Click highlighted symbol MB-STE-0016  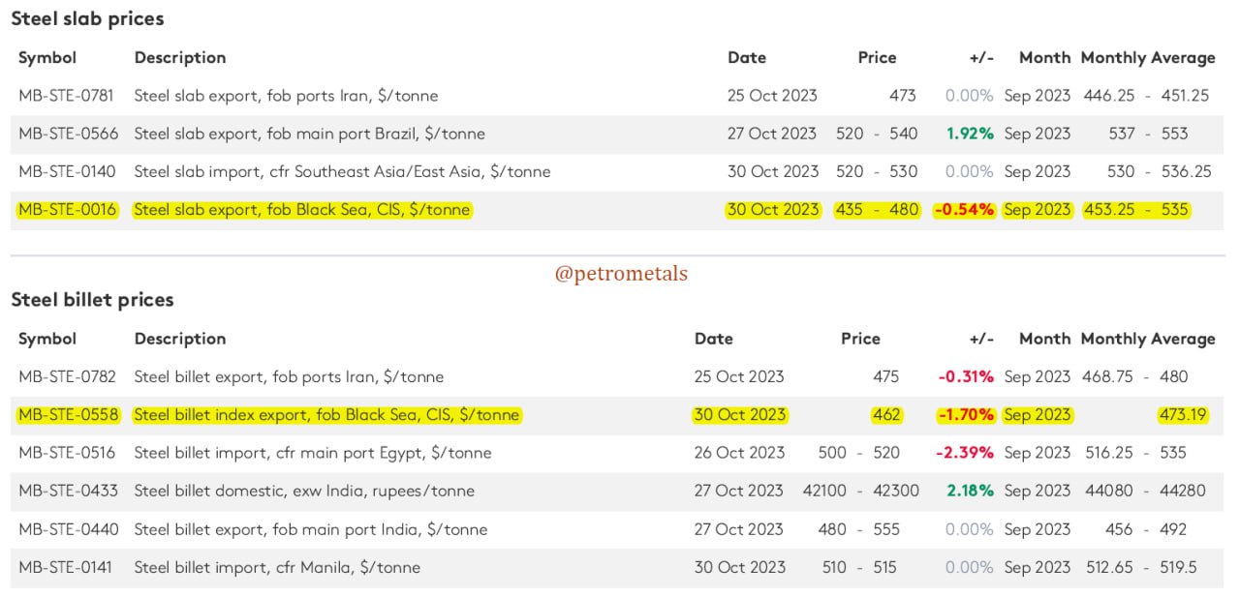click(67, 210)
